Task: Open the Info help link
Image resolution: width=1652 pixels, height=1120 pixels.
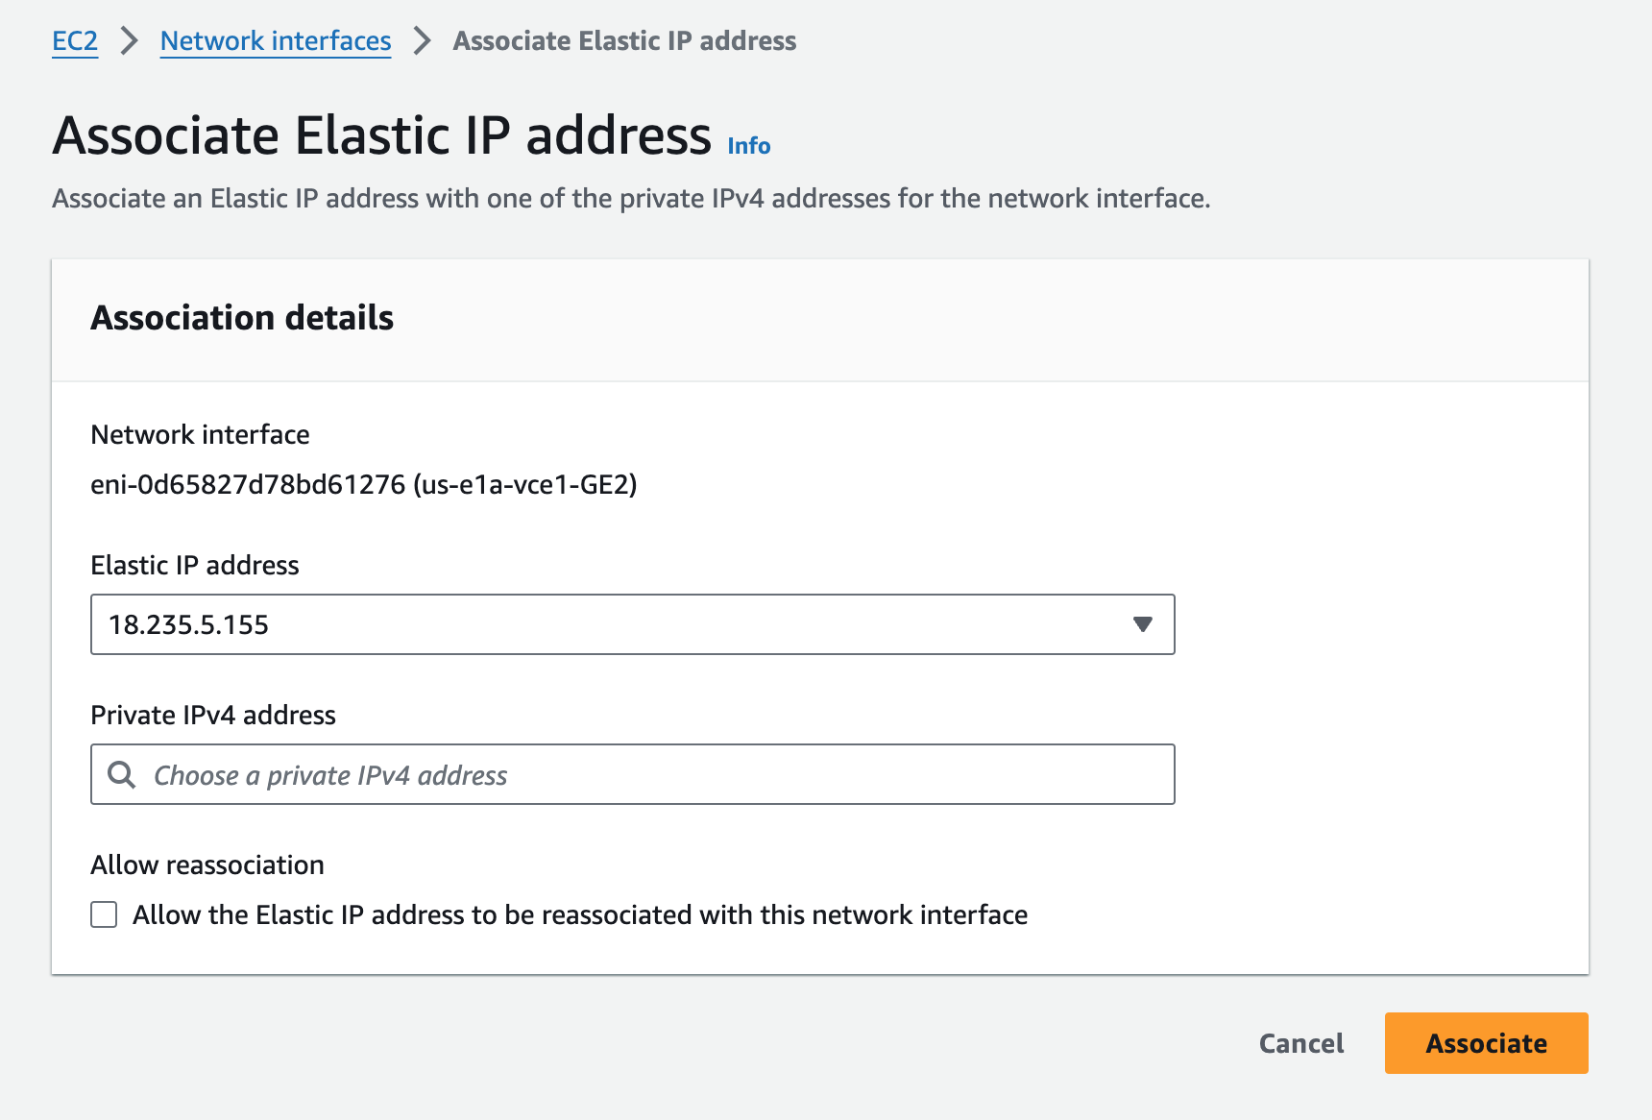Action: pyautogui.click(x=749, y=146)
